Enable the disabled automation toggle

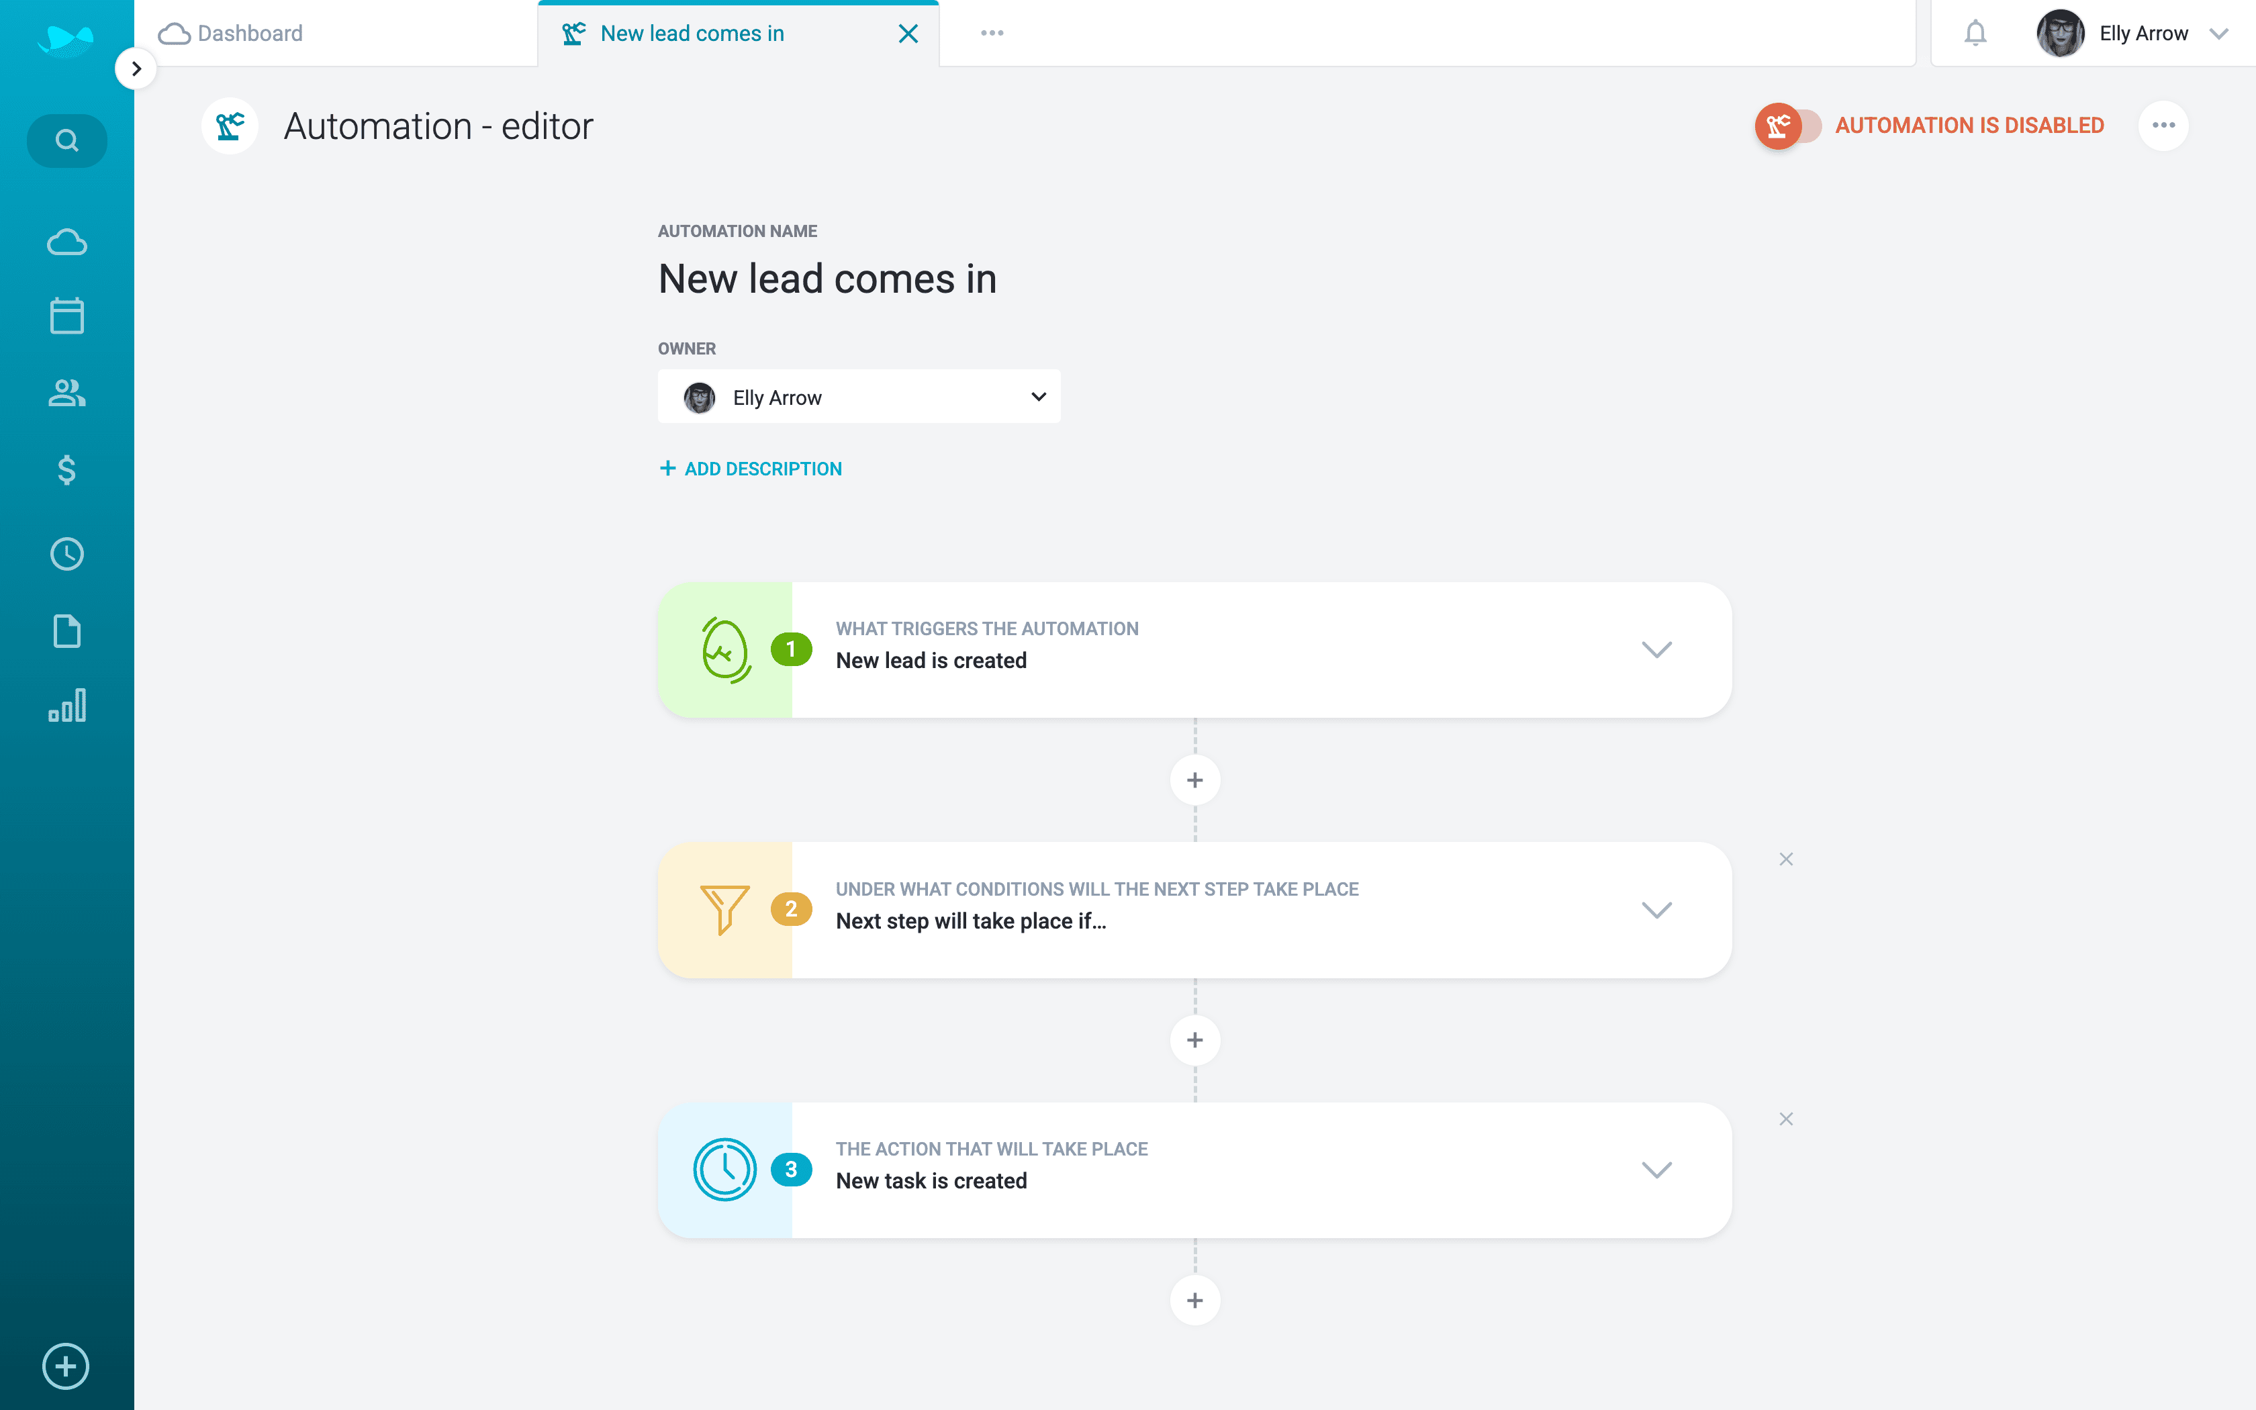[1787, 126]
